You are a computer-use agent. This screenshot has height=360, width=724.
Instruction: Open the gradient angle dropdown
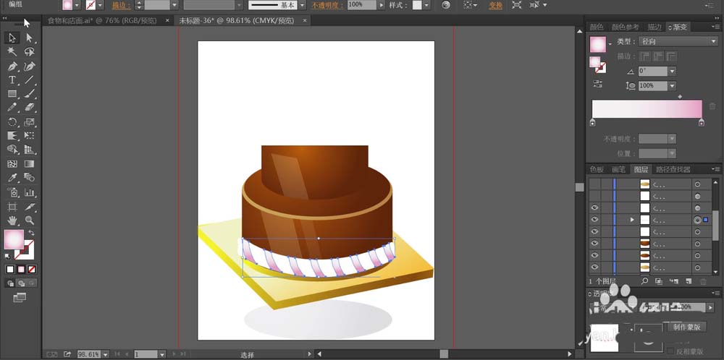672,71
